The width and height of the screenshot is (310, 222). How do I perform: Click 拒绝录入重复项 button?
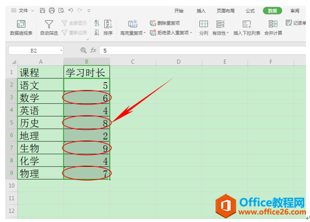169,32
